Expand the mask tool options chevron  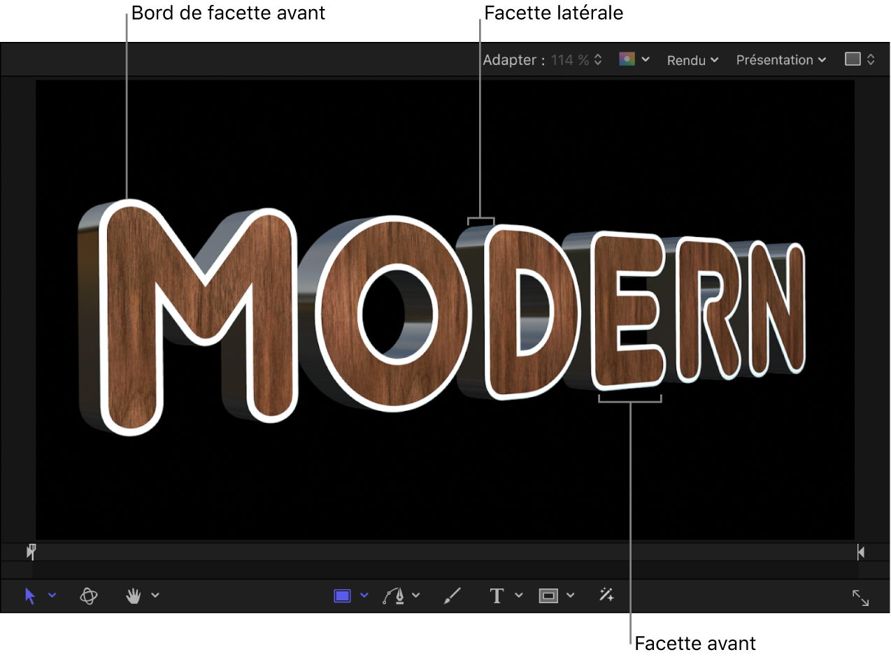pos(571,595)
